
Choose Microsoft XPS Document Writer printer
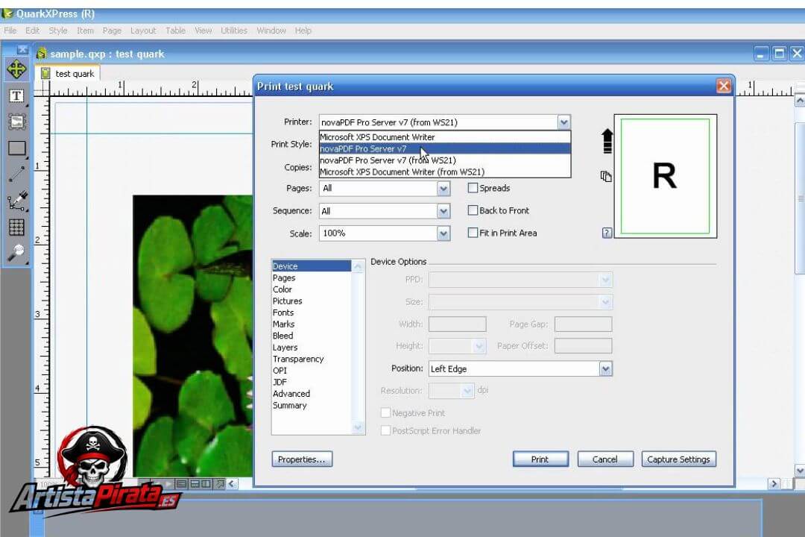point(444,137)
